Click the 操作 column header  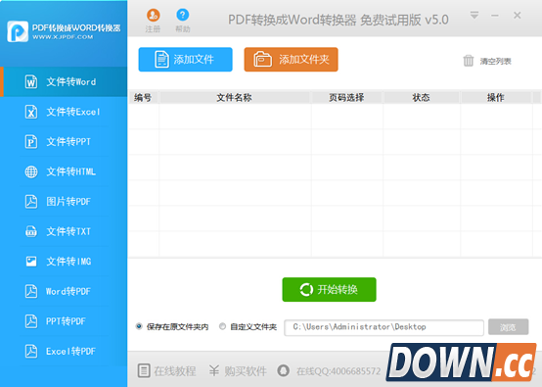[496, 98]
